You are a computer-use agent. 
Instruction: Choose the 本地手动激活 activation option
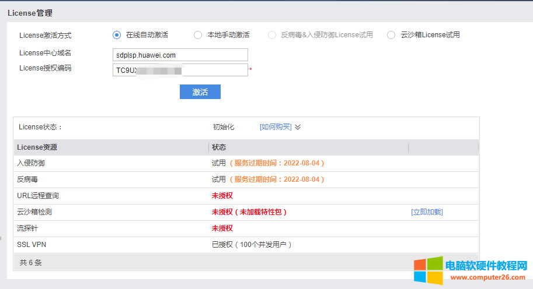coord(198,35)
